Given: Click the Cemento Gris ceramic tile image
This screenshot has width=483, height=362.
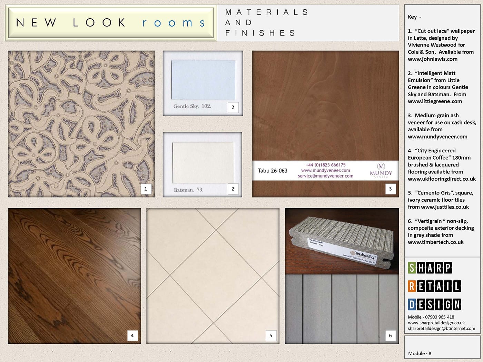Looking at the screenshot, I should [x=213, y=276].
